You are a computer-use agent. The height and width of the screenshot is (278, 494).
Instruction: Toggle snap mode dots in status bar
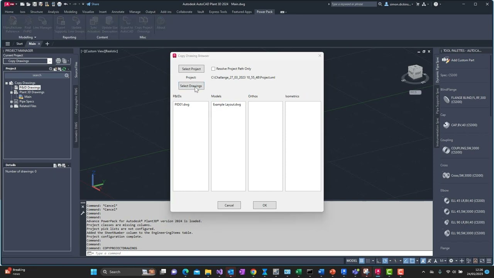tap(368, 261)
